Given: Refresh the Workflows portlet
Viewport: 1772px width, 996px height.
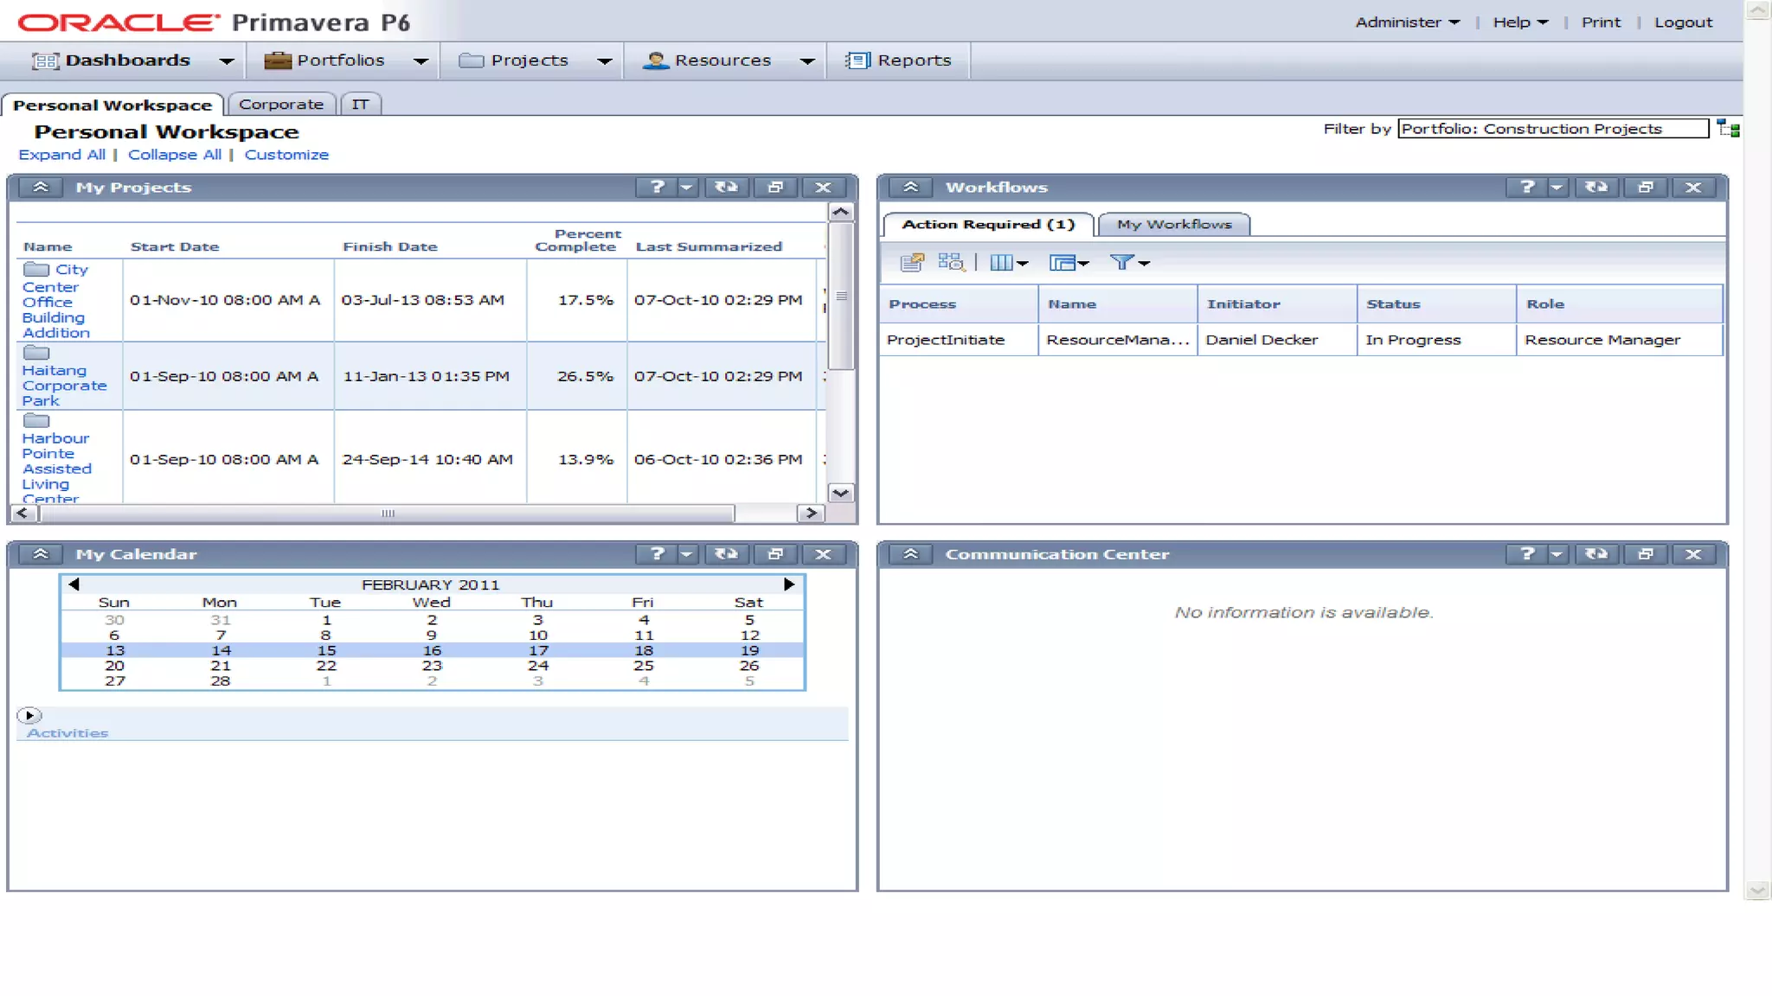Looking at the screenshot, I should coord(1596,187).
